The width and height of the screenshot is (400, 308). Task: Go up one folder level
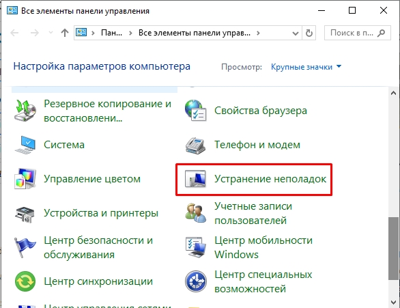pyautogui.click(x=65, y=33)
